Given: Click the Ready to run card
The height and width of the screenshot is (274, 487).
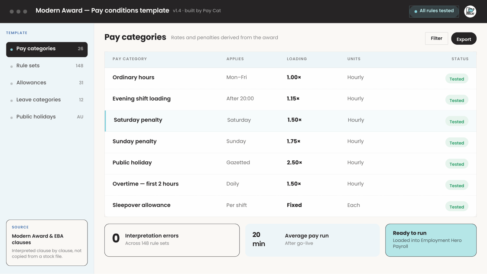Looking at the screenshot, I should [x=431, y=240].
